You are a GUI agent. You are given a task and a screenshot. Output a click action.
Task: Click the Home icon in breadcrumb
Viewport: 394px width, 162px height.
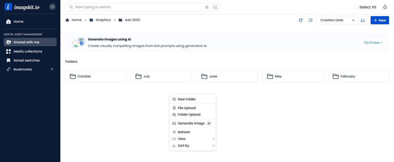click(67, 20)
